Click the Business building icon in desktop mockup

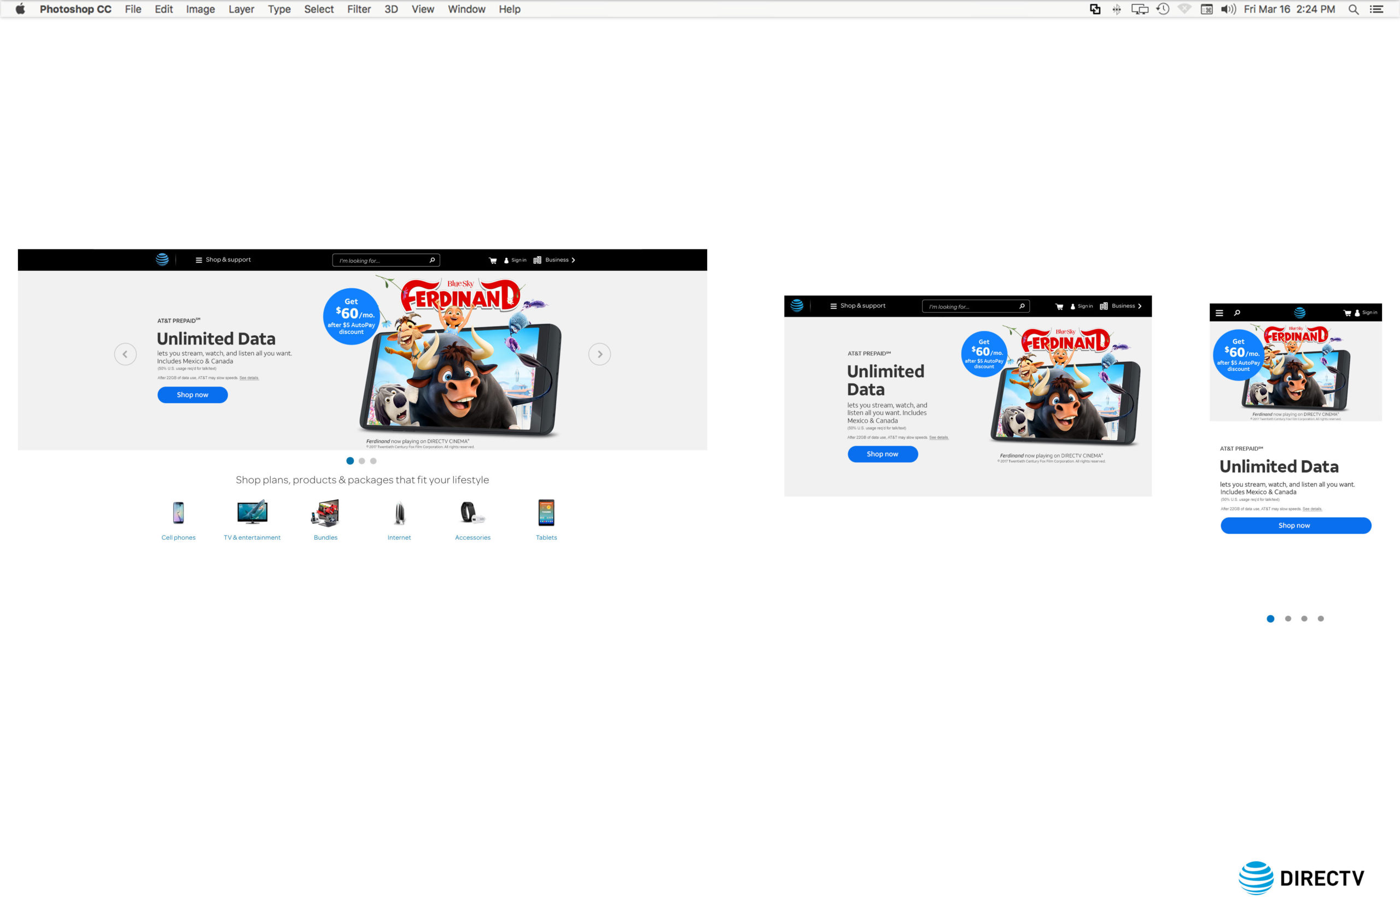pos(537,260)
